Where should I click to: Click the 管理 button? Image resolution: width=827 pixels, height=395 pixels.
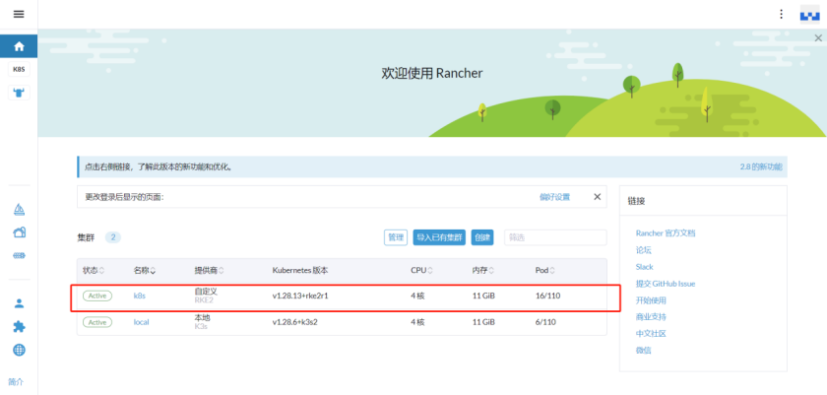396,237
